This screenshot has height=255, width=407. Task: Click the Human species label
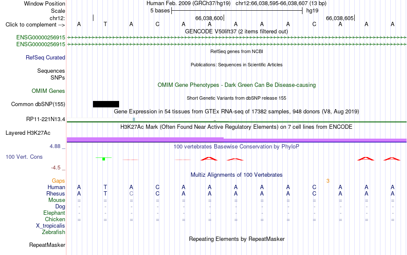point(56,187)
